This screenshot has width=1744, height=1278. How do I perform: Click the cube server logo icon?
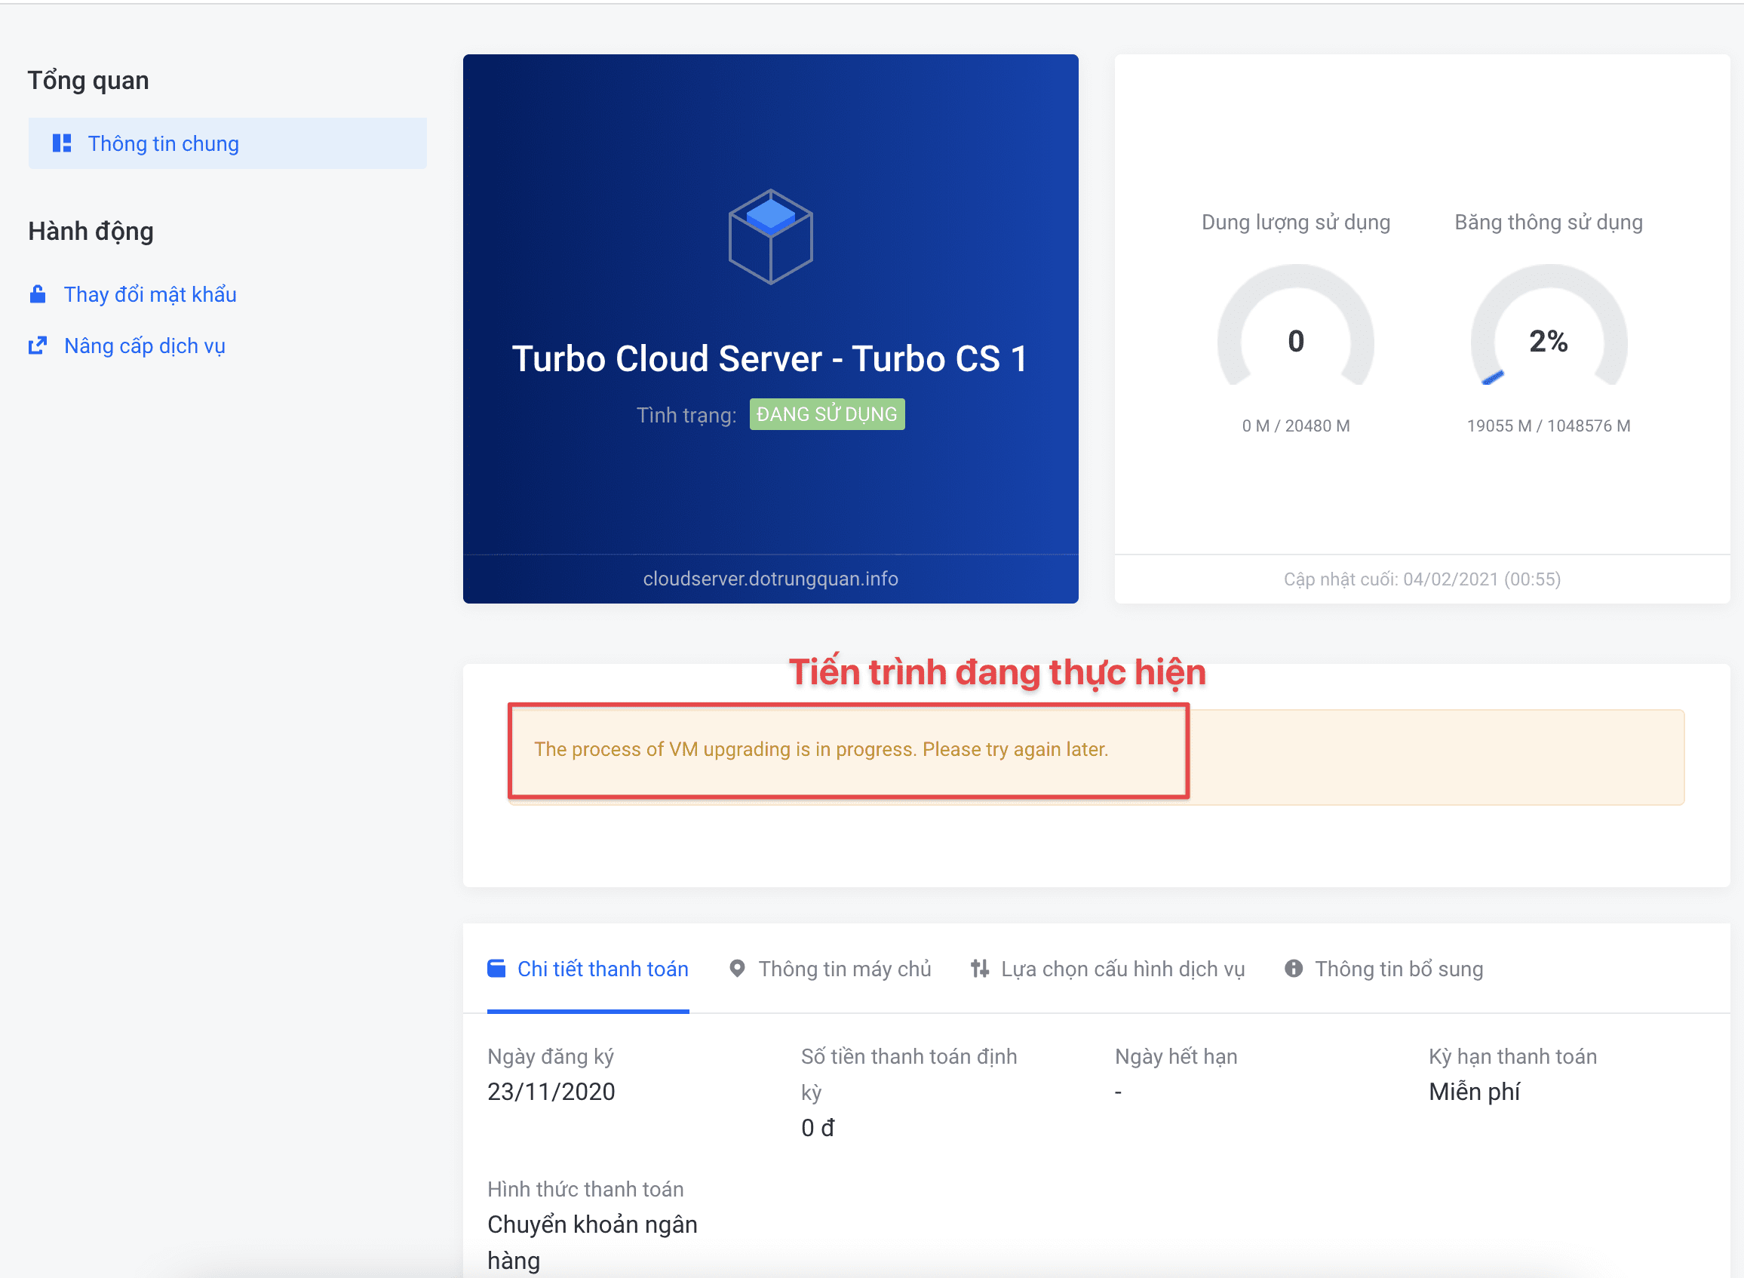pyautogui.click(x=770, y=237)
